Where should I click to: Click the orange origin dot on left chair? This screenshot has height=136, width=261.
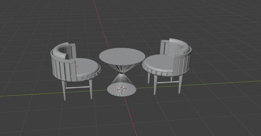click(x=77, y=67)
